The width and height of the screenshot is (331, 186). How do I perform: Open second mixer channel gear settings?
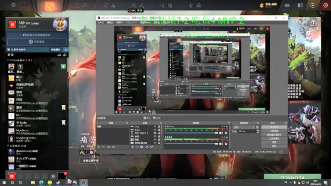click(226, 144)
